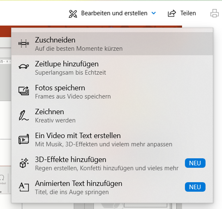
Task: Select Zuschneiden menu entry
Action: tap(112, 44)
